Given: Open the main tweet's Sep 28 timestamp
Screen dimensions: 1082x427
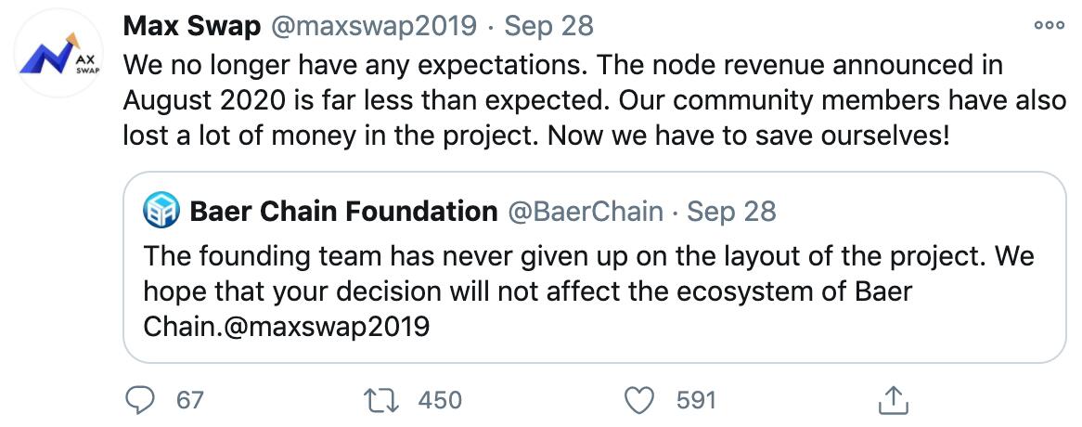Looking at the screenshot, I should 548,26.
